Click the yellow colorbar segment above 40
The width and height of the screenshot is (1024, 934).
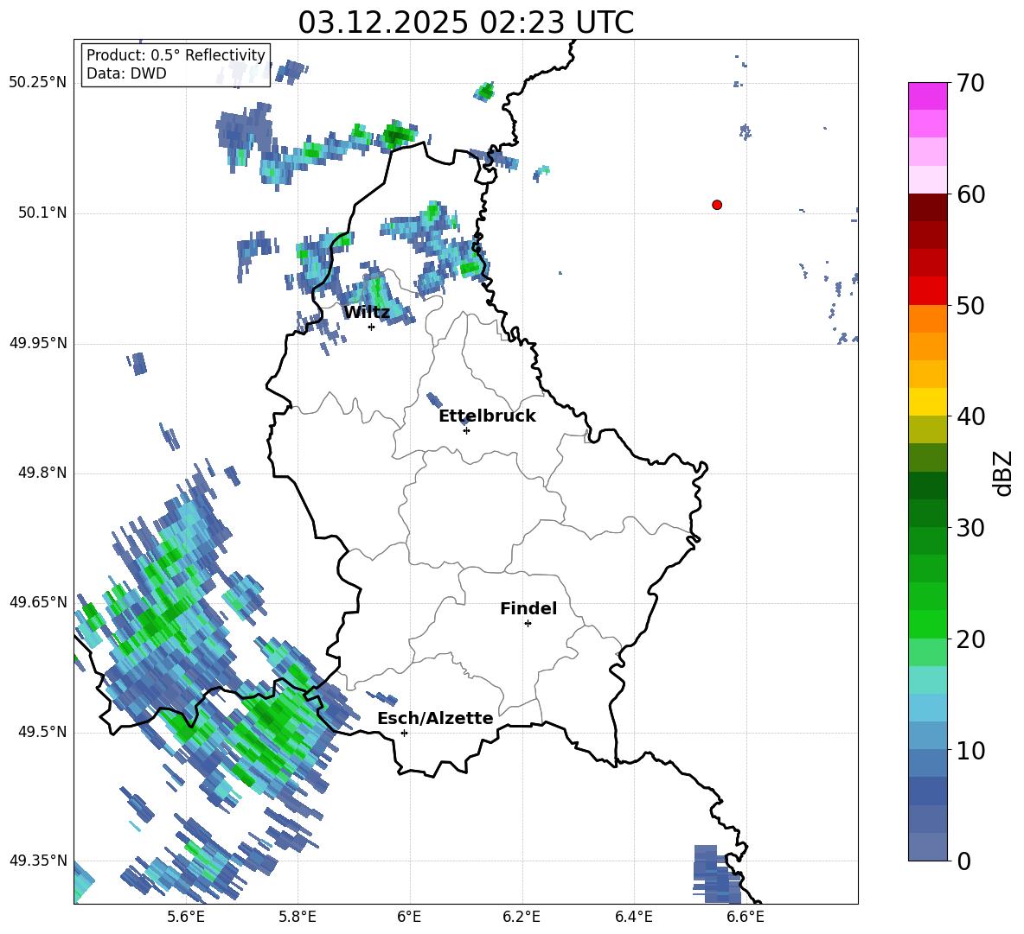pyautogui.click(x=927, y=402)
